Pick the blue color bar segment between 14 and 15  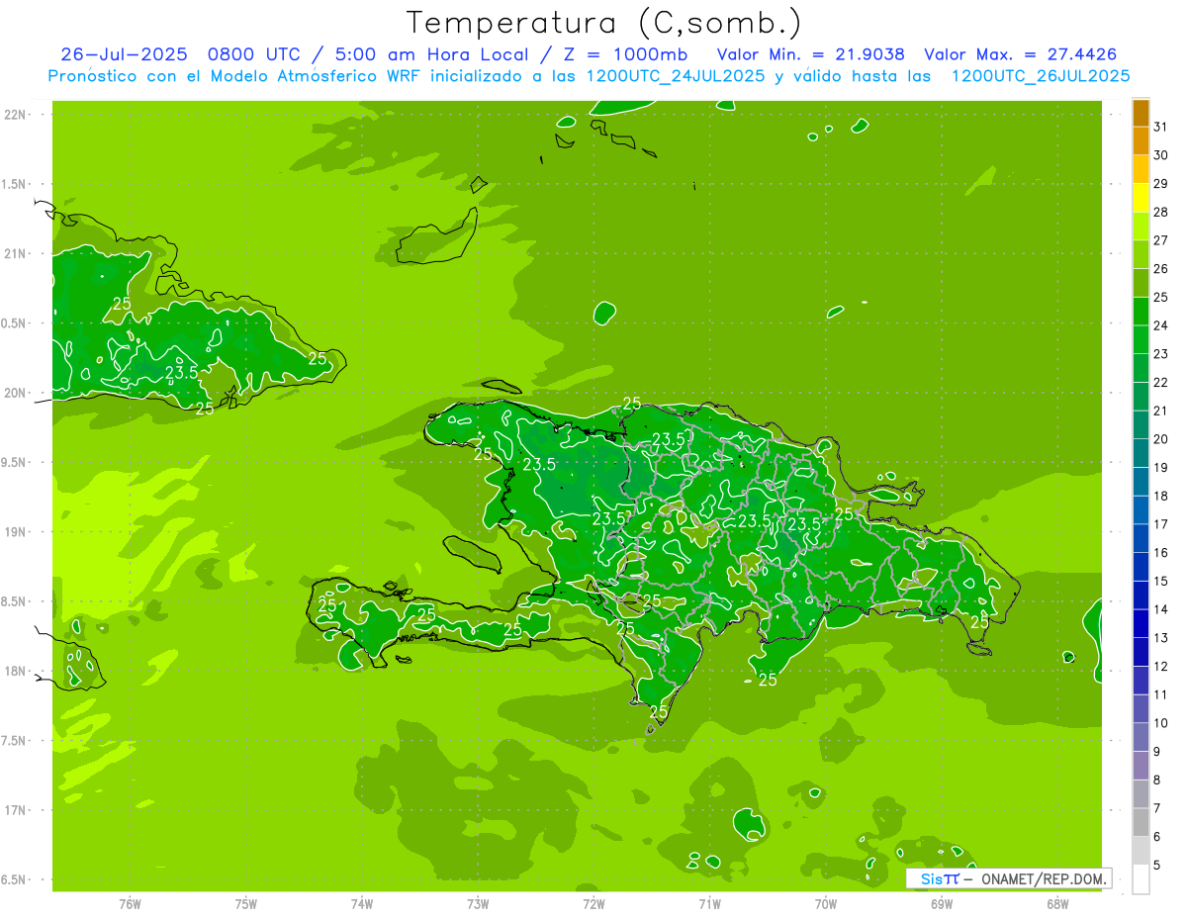[x=1141, y=596]
